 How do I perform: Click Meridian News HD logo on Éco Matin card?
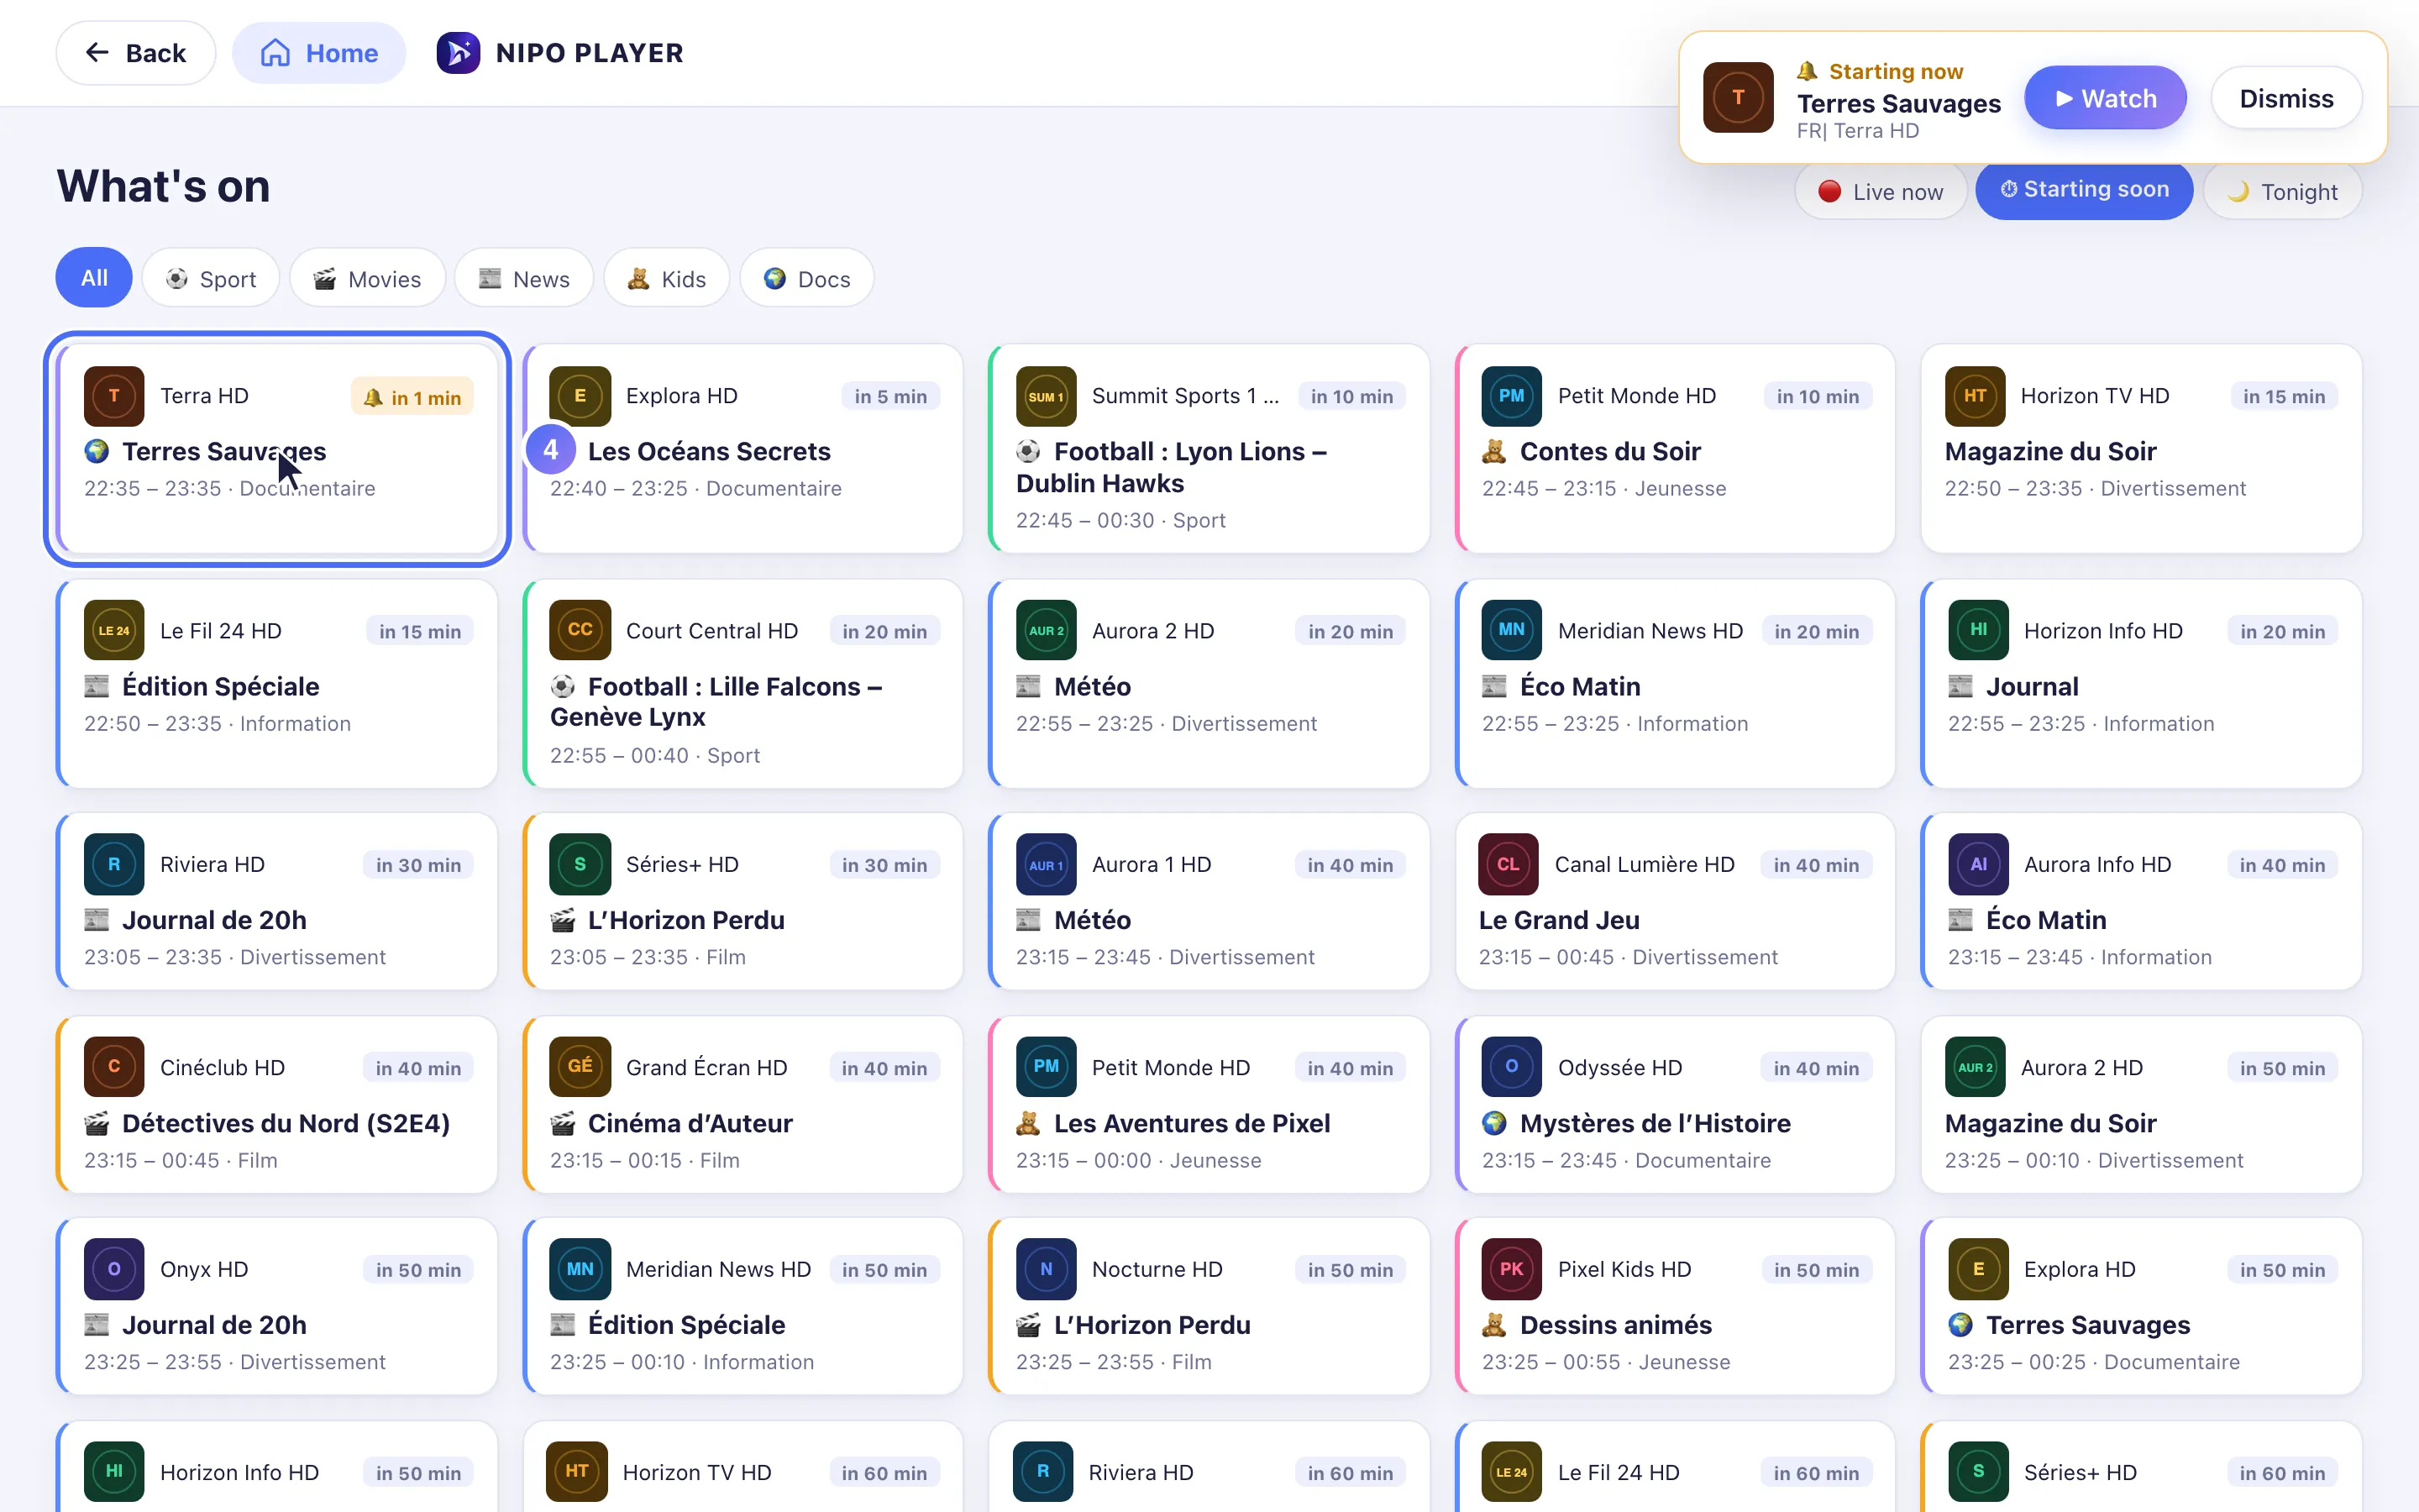coord(1511,630)
